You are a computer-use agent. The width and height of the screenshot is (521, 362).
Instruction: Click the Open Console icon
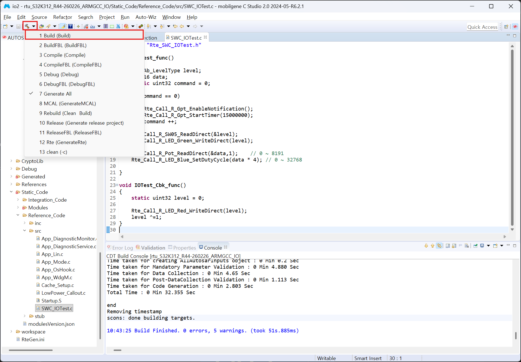point(496,246)
